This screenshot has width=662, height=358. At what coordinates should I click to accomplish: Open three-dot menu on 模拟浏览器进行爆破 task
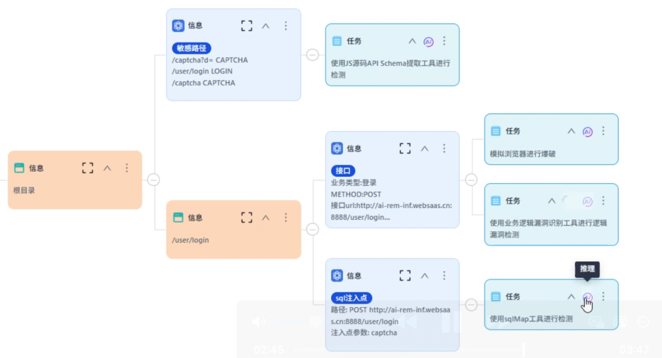pos(603,131)
